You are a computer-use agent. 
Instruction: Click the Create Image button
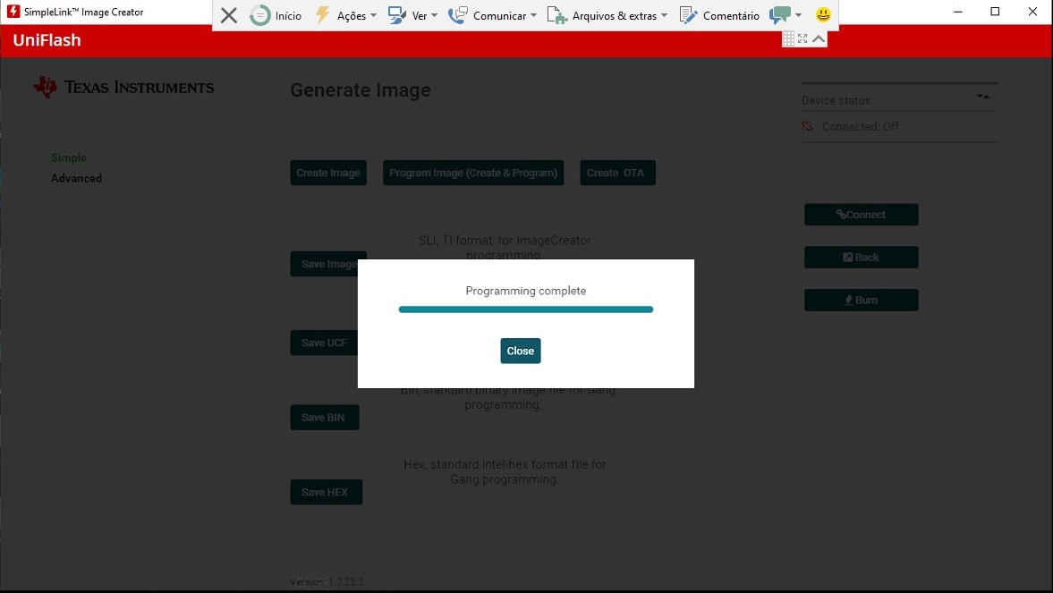(328, 173)
